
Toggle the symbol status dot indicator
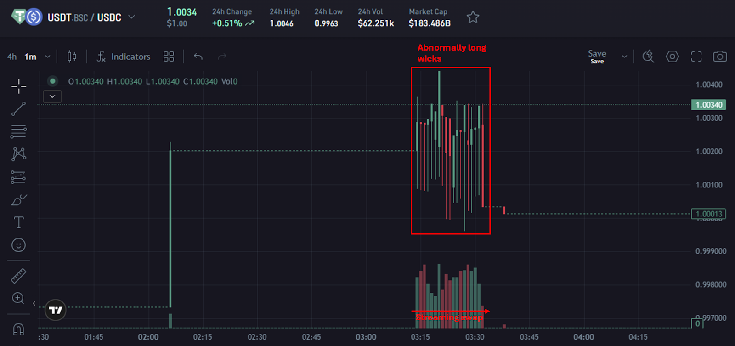53,81
